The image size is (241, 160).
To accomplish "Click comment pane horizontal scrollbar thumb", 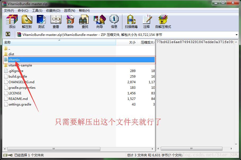I will pyautogui.click(x=191, y=149).
